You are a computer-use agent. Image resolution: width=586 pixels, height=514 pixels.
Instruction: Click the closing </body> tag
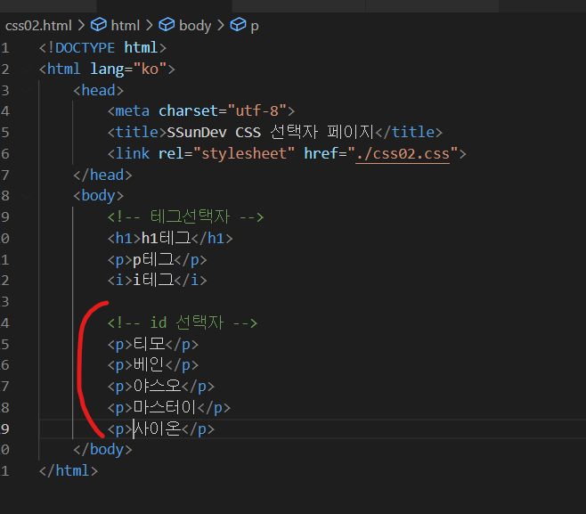pos(102,449)
